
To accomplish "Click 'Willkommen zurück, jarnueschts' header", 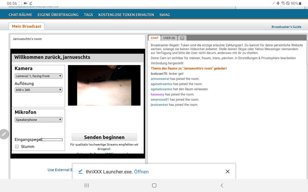I will [x=52, y=57].
